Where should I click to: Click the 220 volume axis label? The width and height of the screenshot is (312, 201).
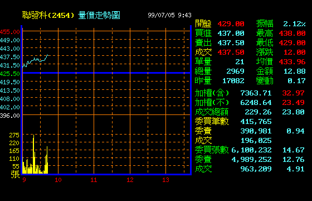pos(14,143)
